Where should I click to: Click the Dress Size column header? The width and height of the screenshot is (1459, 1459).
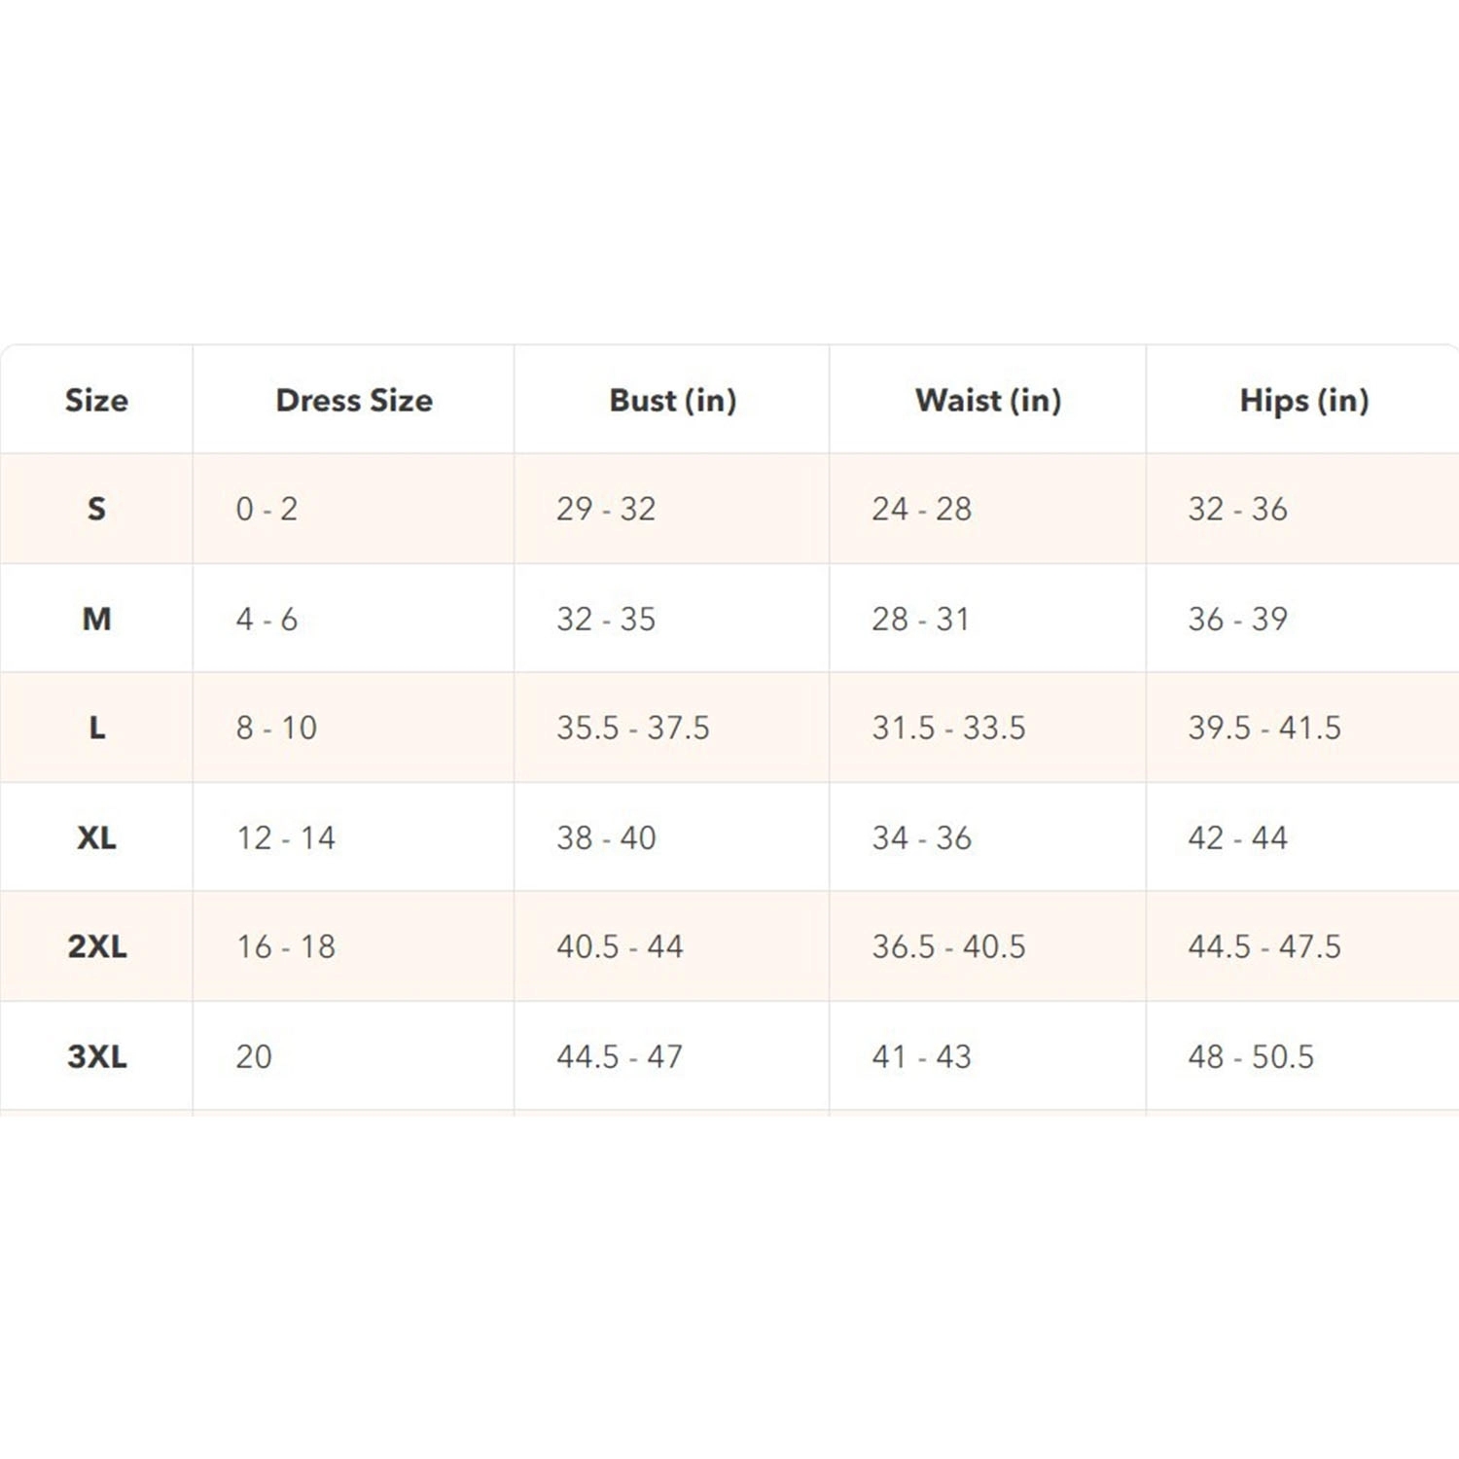pyautogui.click(x=354, y=400)
